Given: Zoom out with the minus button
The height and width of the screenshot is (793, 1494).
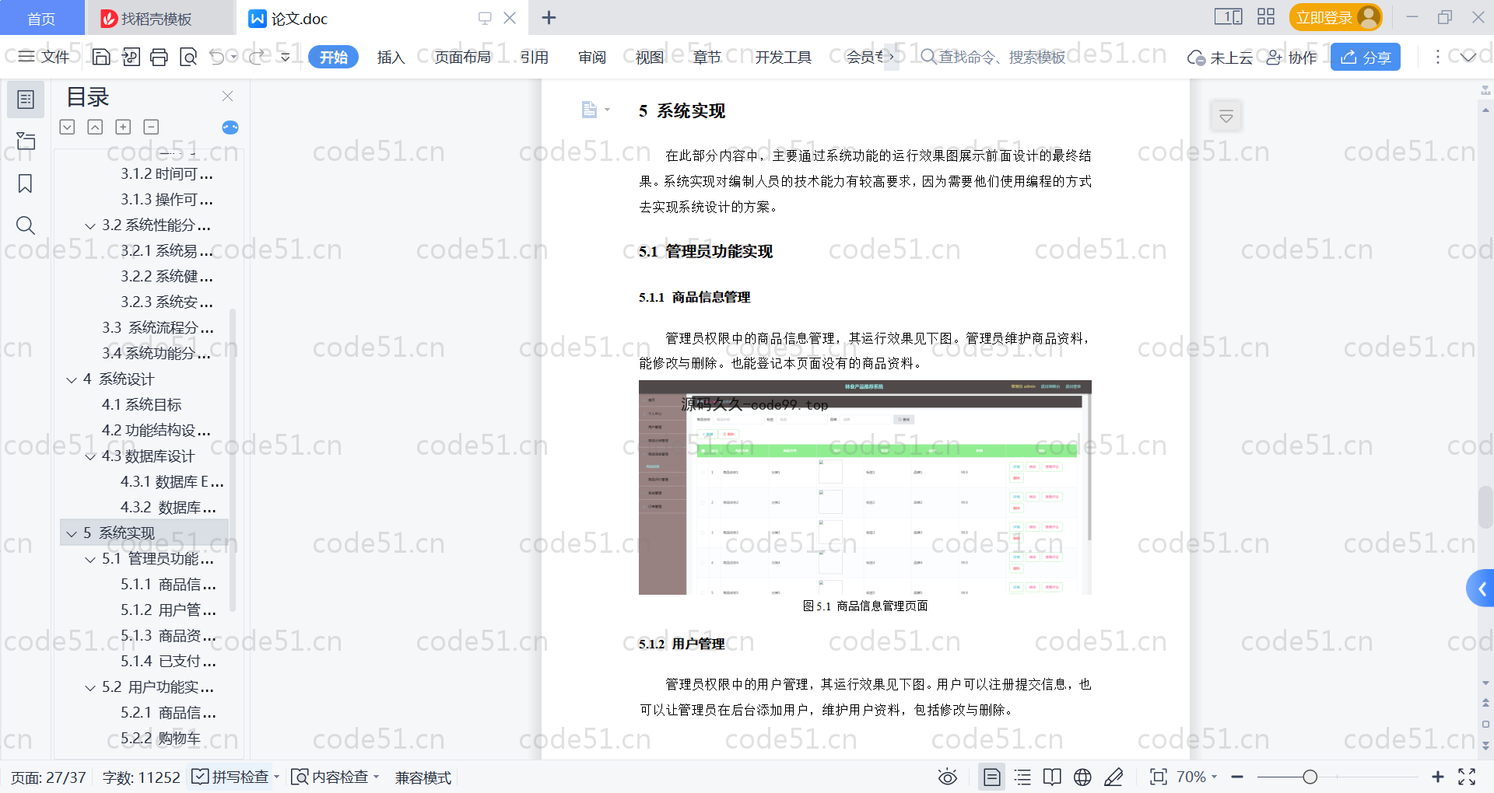Looking at the screenshot, I should (x=1237, y=777).
